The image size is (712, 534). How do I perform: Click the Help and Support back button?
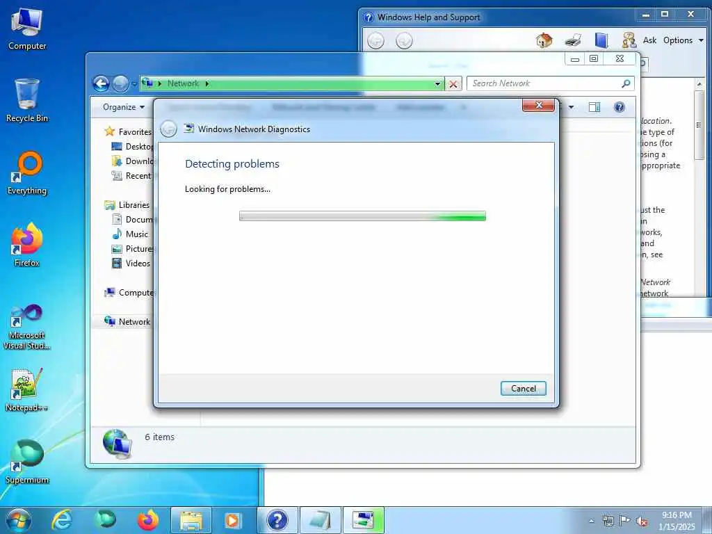click(x=375, y=41)
